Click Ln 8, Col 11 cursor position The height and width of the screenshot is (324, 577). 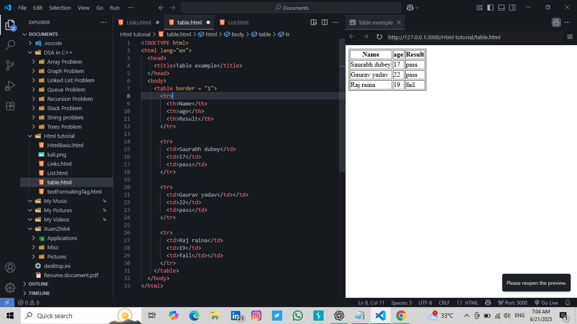pyautogui.click(x=371, y=303)
